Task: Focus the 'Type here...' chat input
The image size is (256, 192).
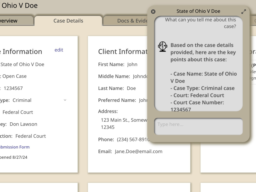Action: tap(198, 126)
